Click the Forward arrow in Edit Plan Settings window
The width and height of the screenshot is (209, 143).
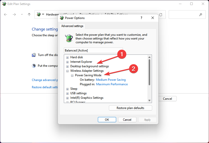pos(14,14)
